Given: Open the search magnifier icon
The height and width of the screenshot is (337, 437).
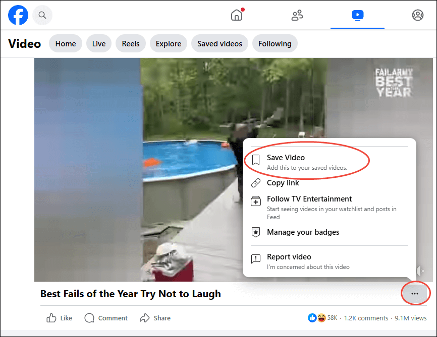Looking at the screenshot, I should click(x=42, y=15).
